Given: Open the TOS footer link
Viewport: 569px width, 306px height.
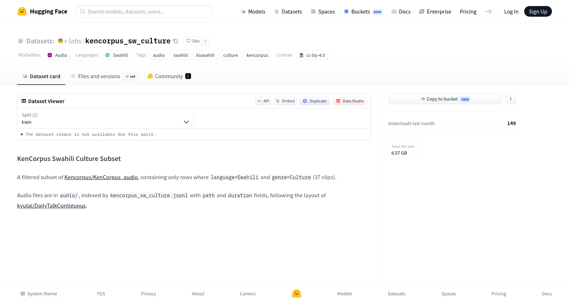Looking at the screenshot, I should [101, 294].
